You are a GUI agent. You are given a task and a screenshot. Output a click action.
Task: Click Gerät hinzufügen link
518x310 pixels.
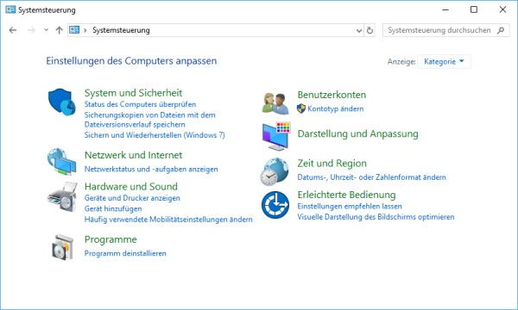(113, 208)
